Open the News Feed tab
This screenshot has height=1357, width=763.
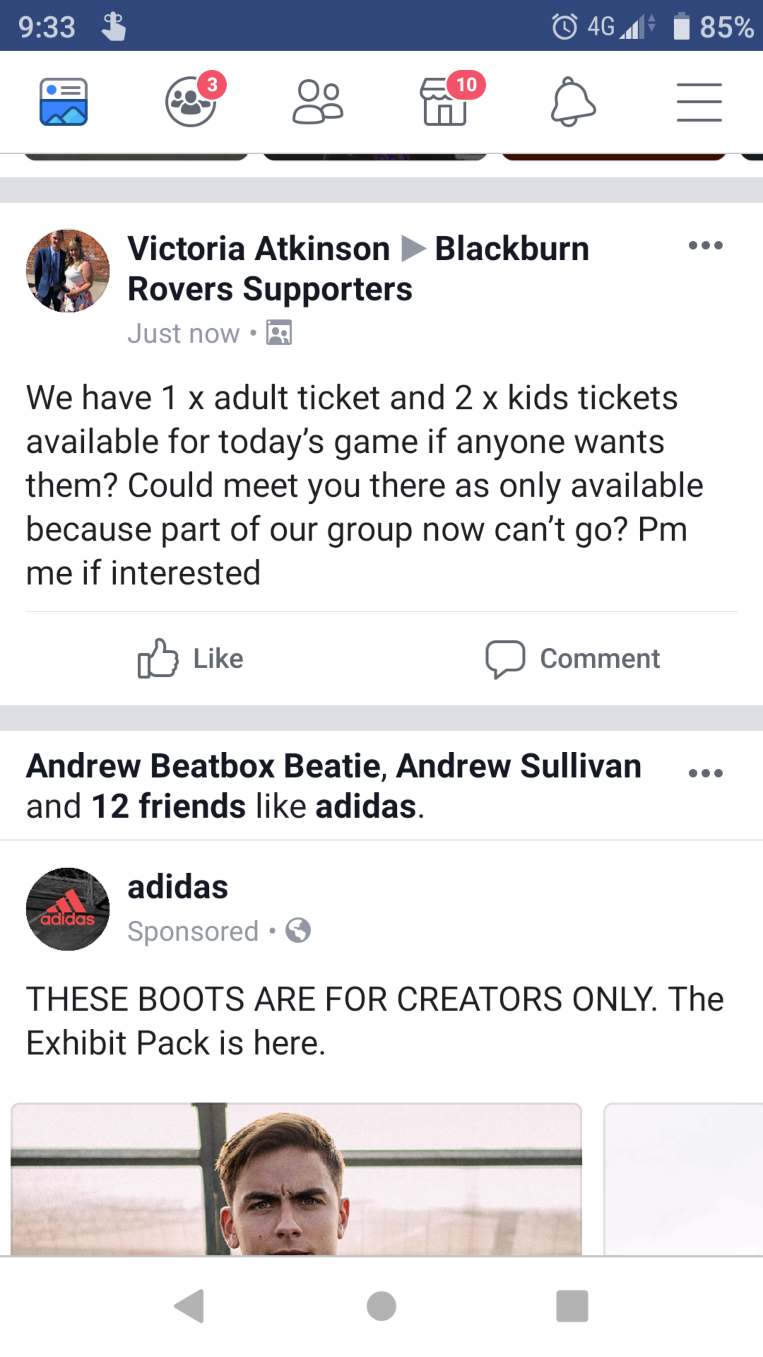tap(64, 102)
